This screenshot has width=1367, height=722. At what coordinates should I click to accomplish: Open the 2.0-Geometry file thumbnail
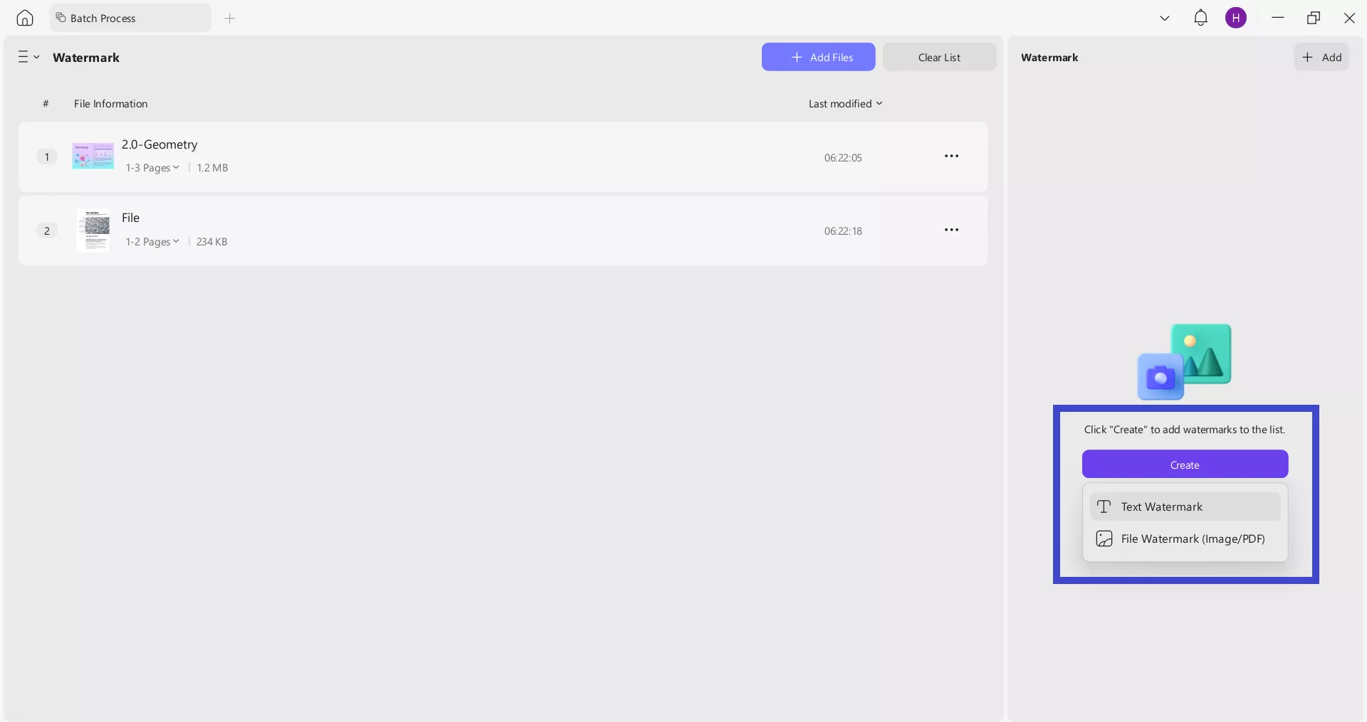pyautogui.click(x=93, y=156)
